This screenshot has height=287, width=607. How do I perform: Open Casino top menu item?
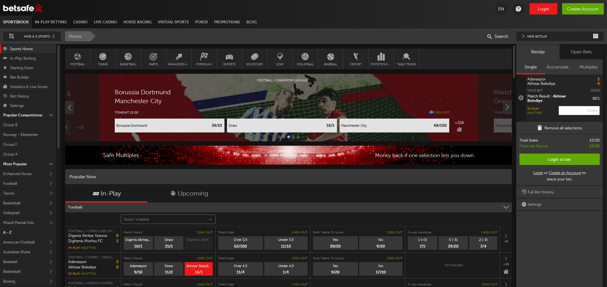pyautogui.click(x=80, y=22)
